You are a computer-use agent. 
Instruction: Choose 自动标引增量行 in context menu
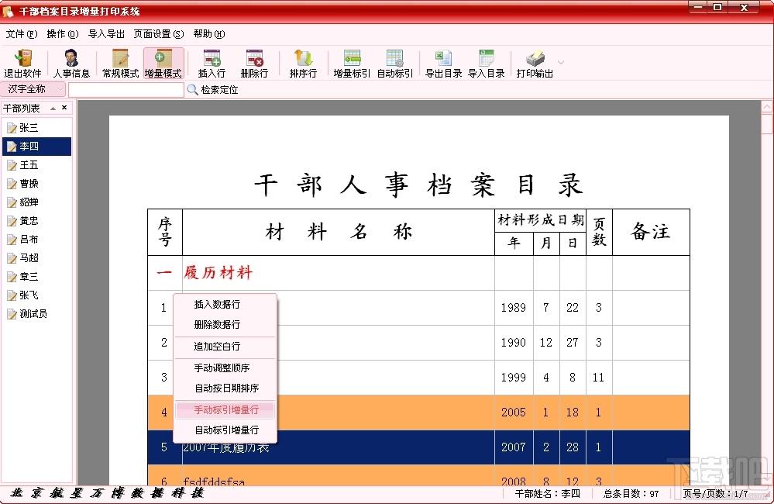(225, 430)
